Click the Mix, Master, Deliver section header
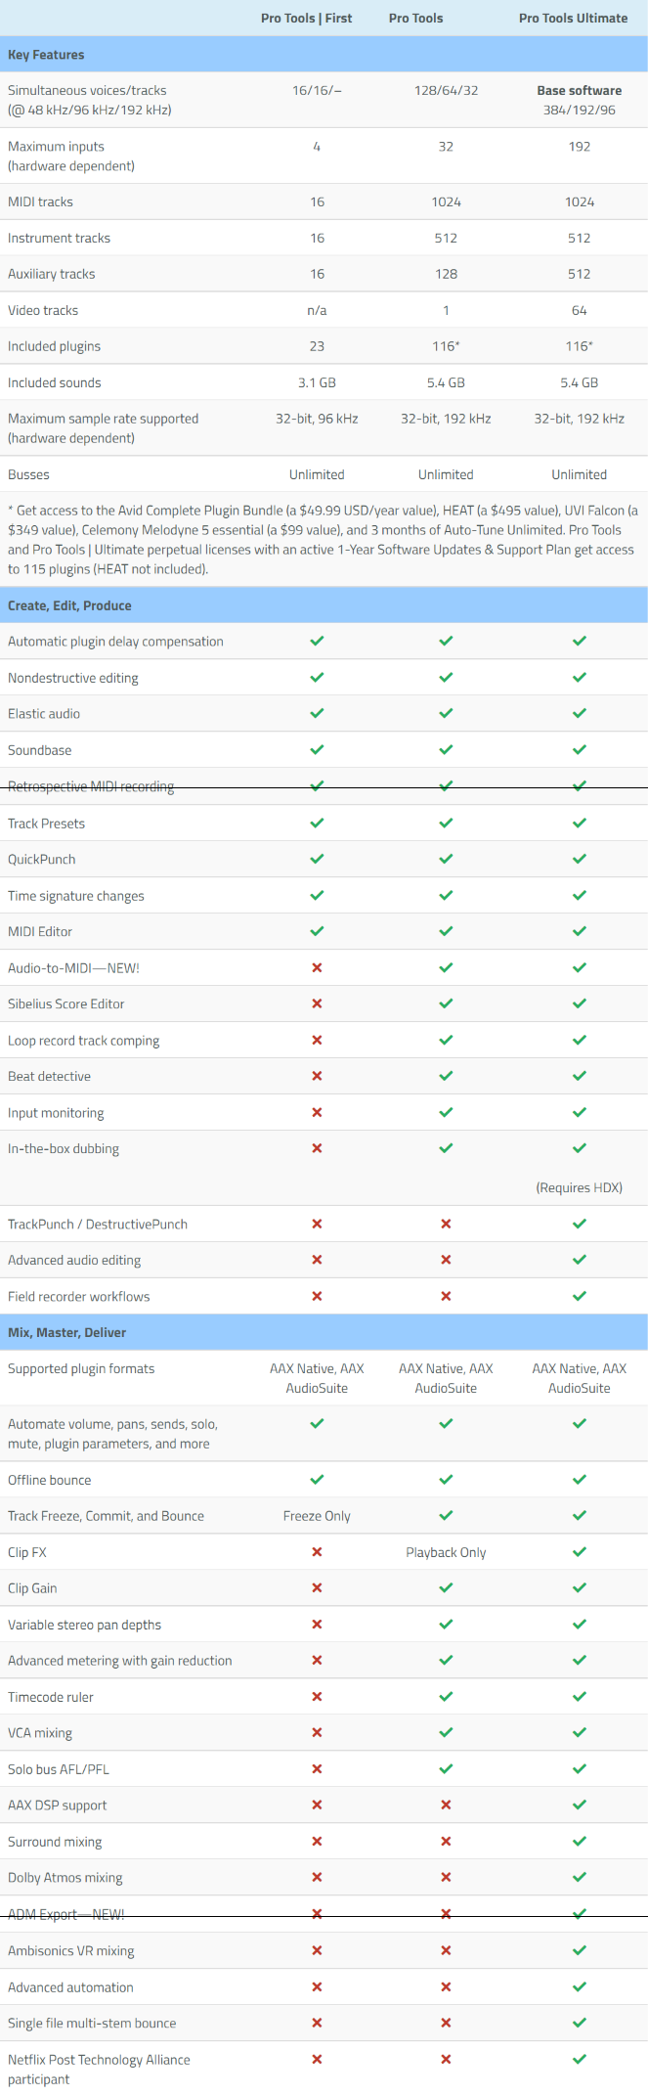The width and height of the screenshot is (648, 2095). (x=66, y=1332)
